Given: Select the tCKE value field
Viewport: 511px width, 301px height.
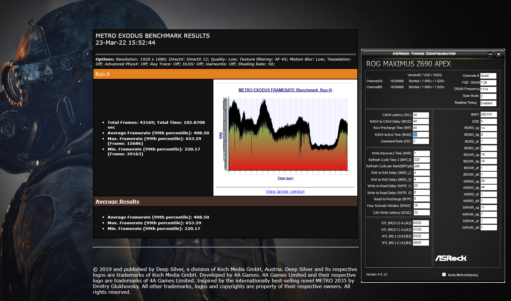Looking at the screenshot, I should (x=489, y=121).
